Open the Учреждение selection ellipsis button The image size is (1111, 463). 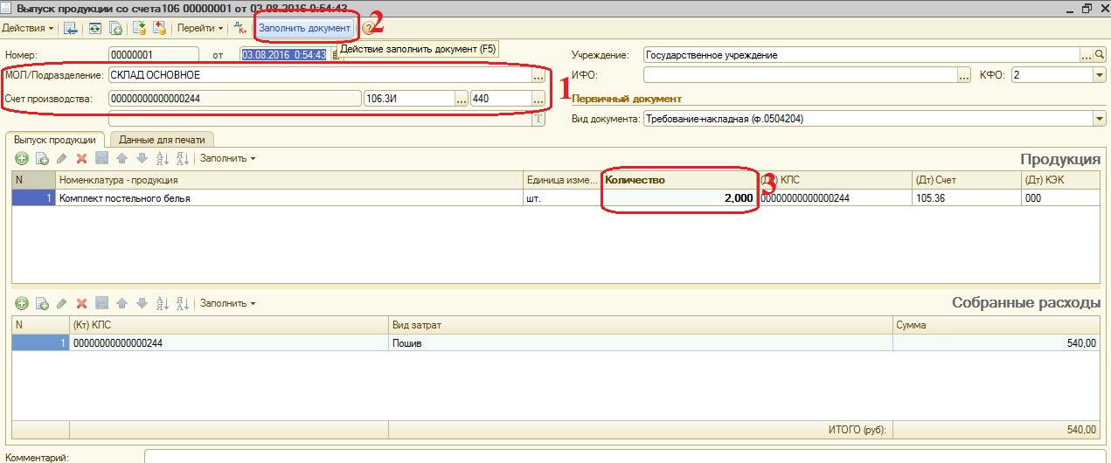pos(1087,55)
